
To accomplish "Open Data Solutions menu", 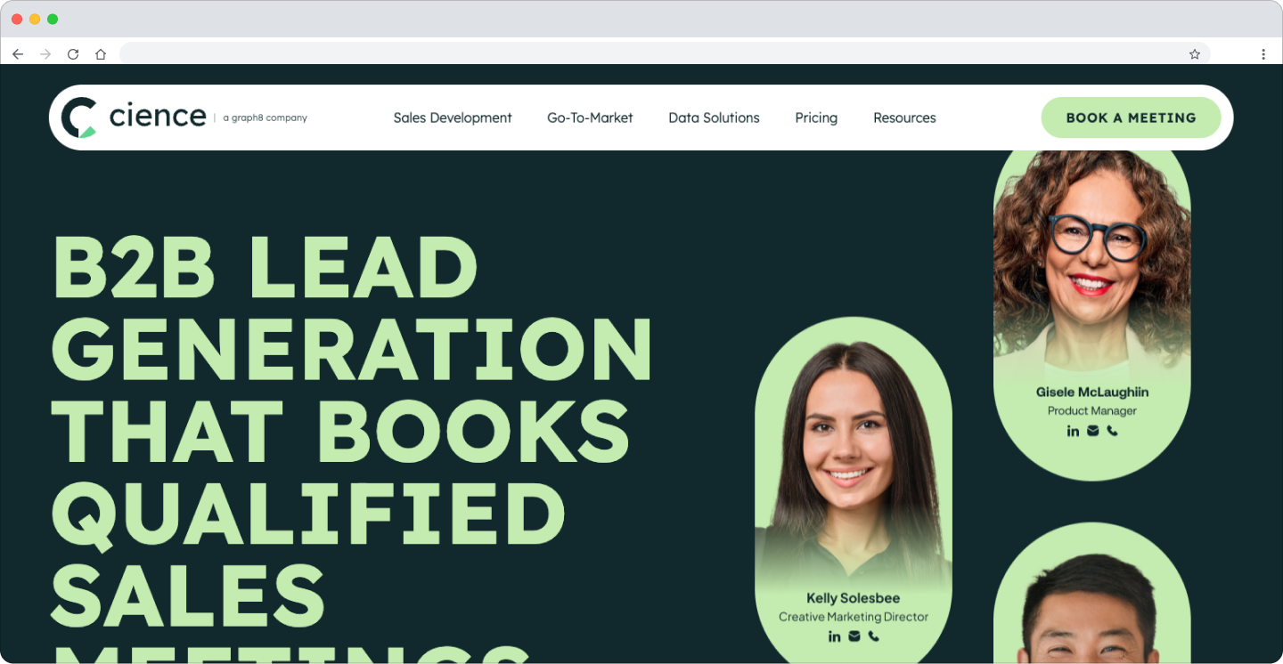I will tap(714, 117).
